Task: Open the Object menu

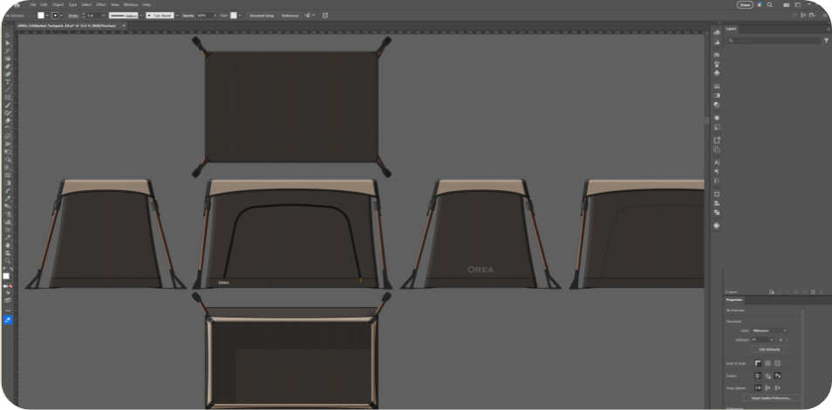Action: [58, 4]
